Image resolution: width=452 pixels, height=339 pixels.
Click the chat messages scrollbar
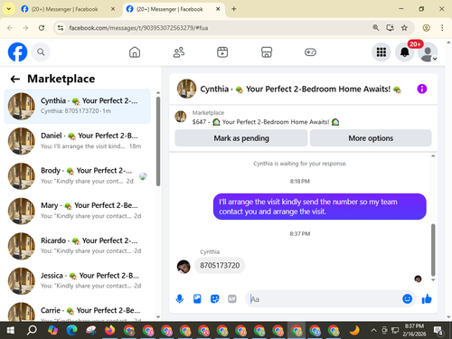coord(433,250)
